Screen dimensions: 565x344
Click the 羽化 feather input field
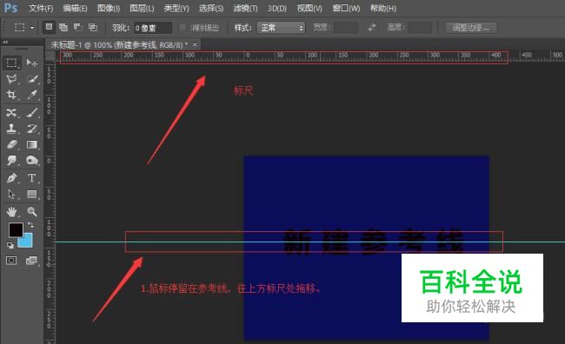coord(153,28)
